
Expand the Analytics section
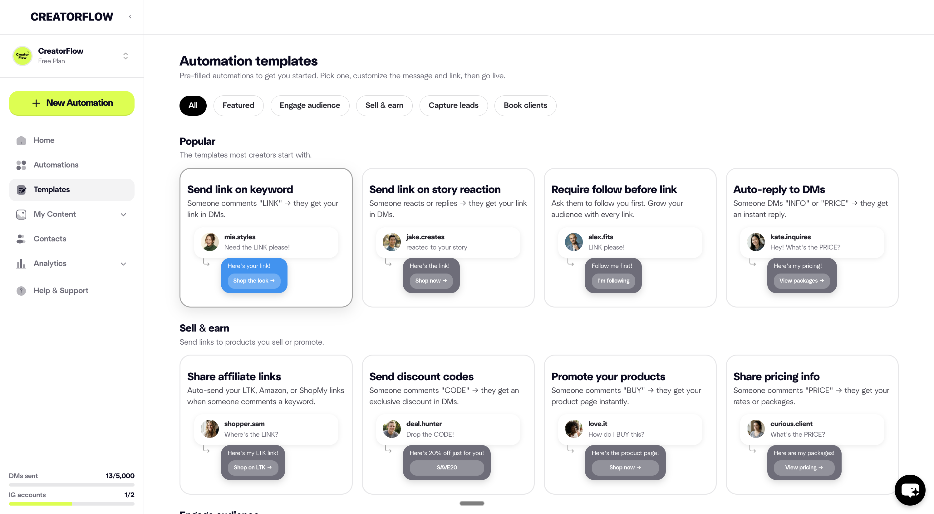tap(123, 264)
